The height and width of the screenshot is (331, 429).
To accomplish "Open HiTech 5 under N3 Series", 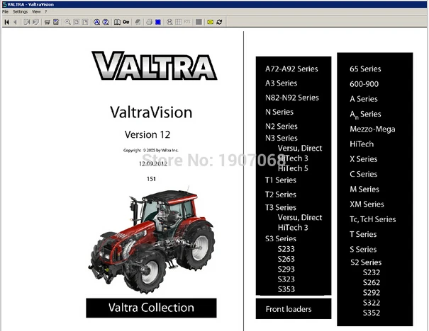I will point(293,168).
